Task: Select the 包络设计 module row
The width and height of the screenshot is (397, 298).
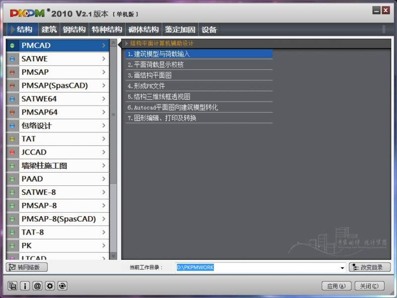Action: tap(58, 126)
